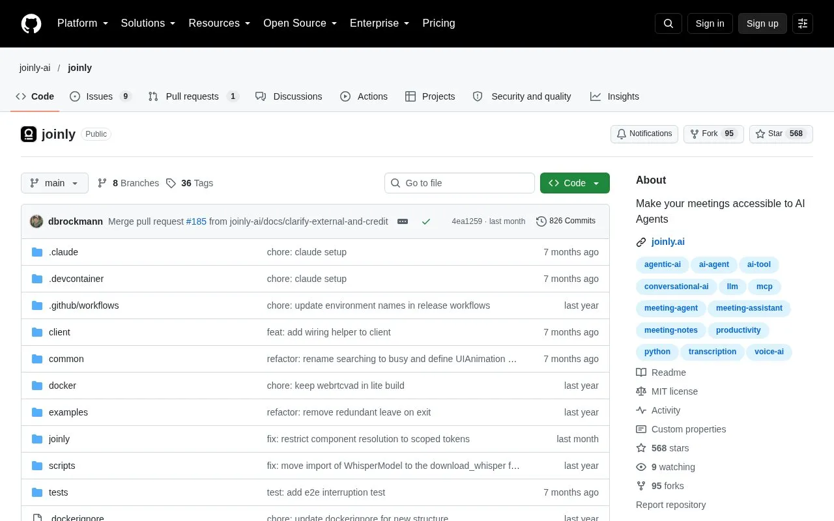
Task: Open the .claude folder icon
Action: [37, 252]
